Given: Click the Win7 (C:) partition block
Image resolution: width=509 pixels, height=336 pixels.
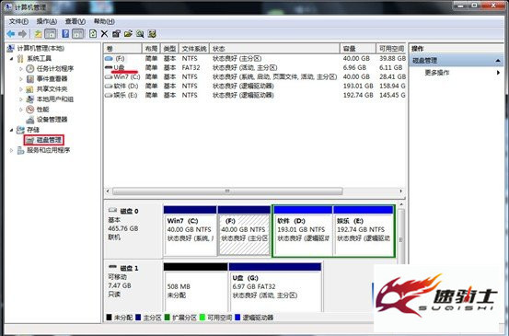Looking at the screenshot, I should [191, 231].
